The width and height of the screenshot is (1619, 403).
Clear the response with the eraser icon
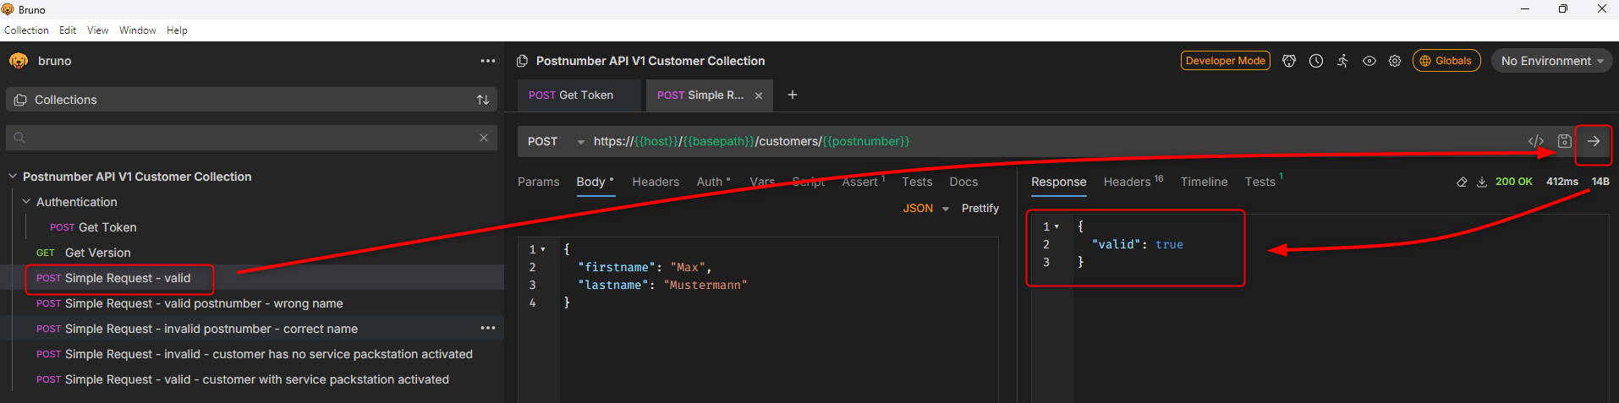tap(1462, 182)
